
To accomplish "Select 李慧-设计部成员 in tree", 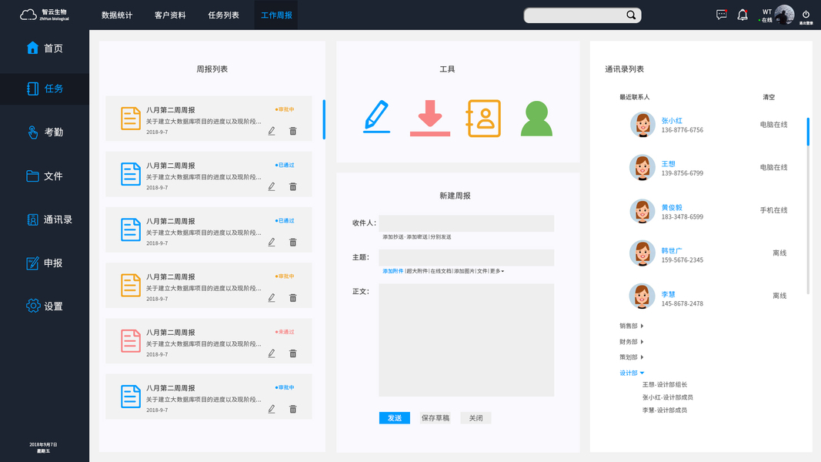I will tap(665, 410).
